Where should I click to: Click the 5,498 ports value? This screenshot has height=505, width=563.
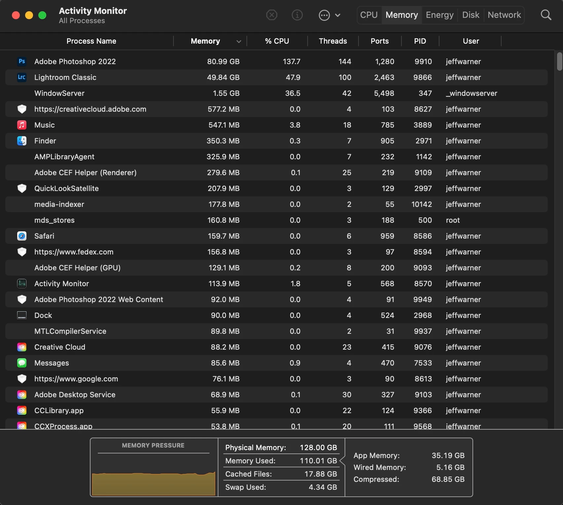pos(384,93)
